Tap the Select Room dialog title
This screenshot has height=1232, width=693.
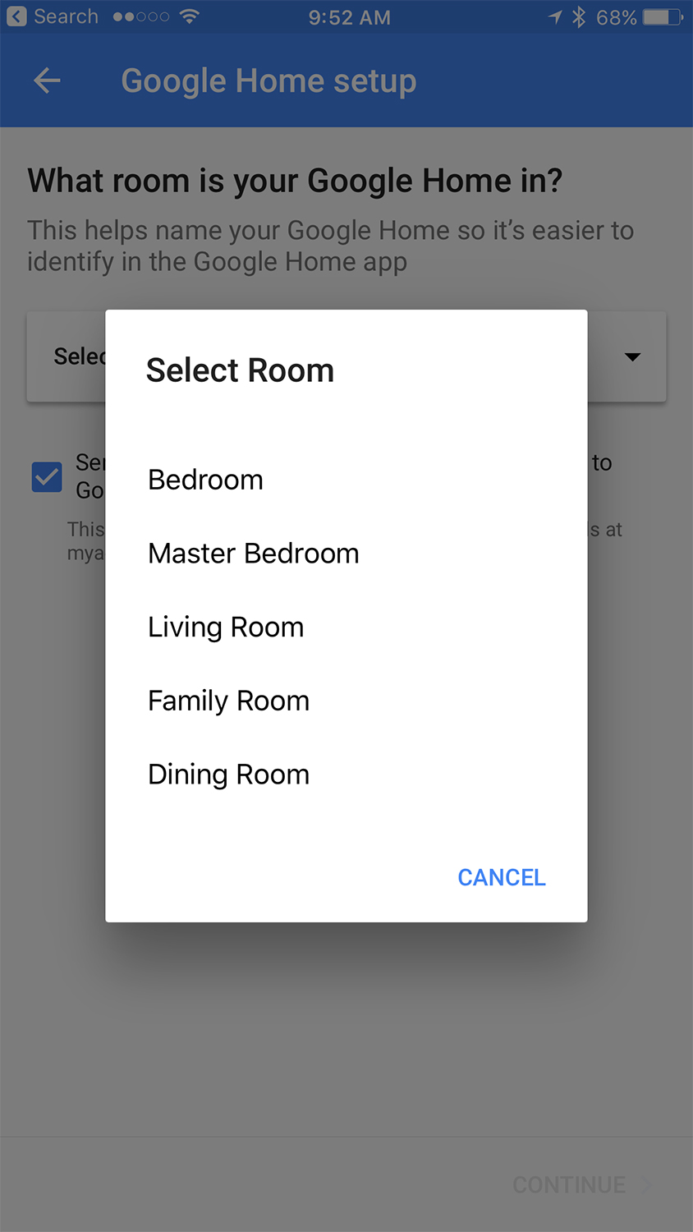[240, 370]
